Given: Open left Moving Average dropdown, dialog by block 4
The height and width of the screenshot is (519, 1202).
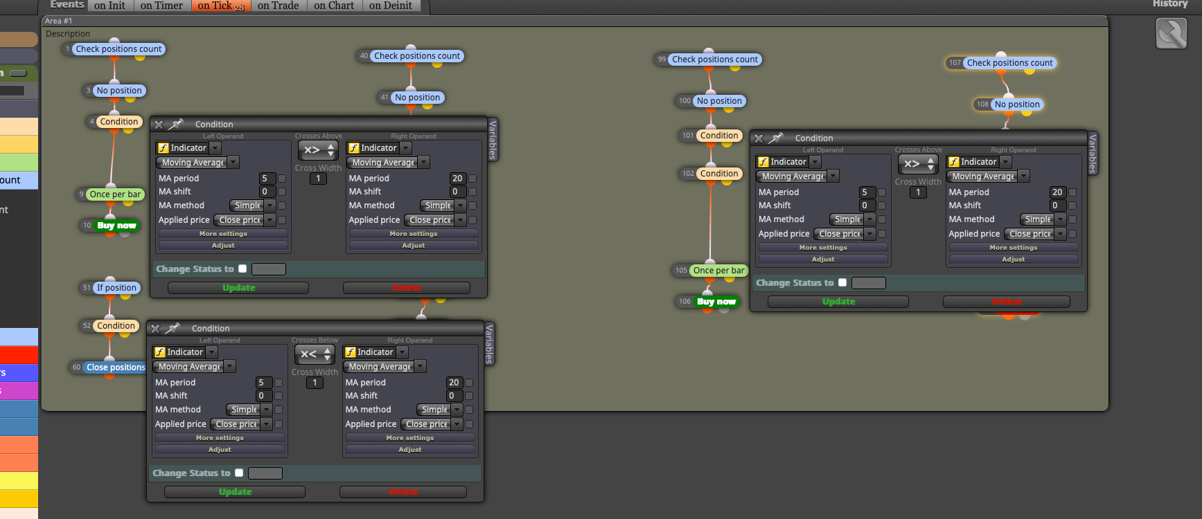Looking at the screenshot, I should [x=198, y=163].
